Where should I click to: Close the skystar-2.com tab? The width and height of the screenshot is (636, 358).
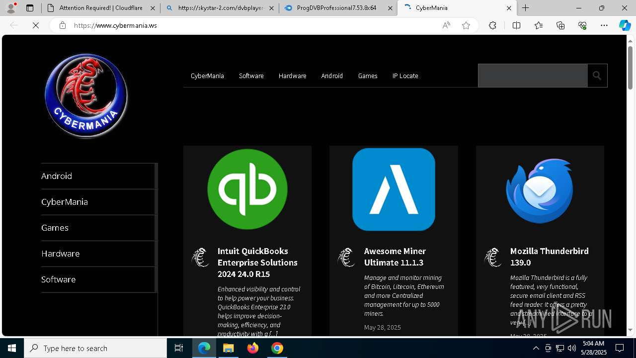pos(271,8)
